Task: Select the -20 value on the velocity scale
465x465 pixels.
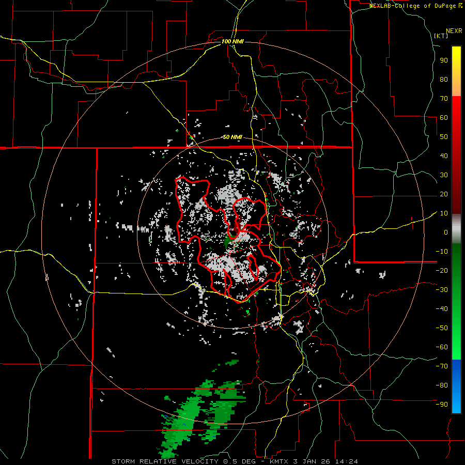Action: click(x=442, y=271)
